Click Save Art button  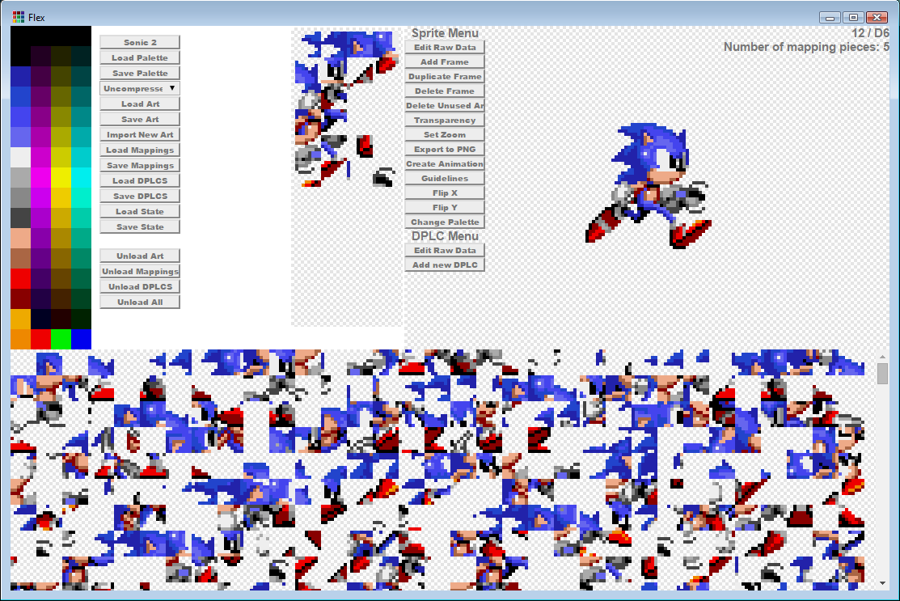pos(139,119)
